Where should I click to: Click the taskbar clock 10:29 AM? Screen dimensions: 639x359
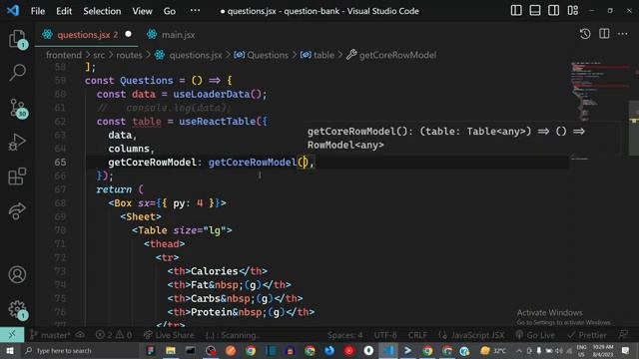[603, 350]
